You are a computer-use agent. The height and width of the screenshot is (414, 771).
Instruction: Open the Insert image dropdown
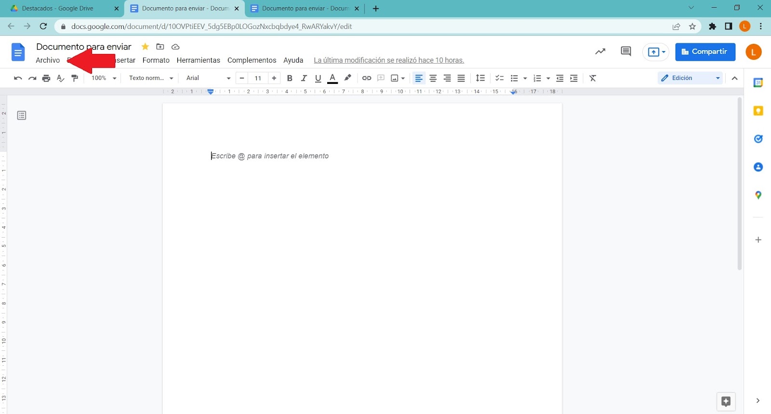tap(398, 78)
